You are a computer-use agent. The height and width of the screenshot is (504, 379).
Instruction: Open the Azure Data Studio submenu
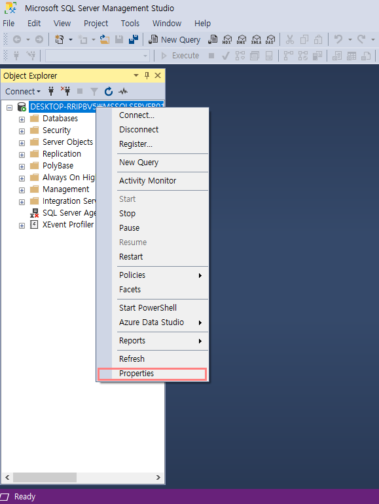coord(152,322)
